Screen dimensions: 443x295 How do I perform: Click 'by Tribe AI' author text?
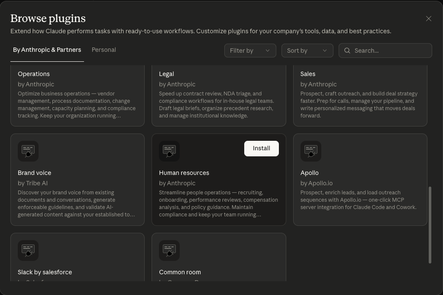pyautogui.click(x=32, y=183)
